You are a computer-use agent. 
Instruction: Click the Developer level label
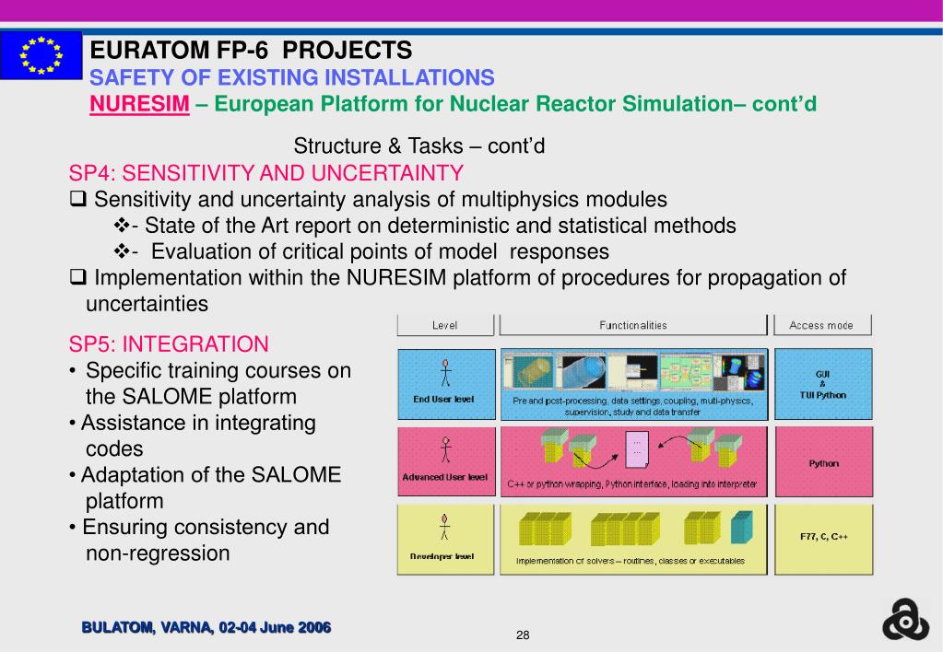442,556
